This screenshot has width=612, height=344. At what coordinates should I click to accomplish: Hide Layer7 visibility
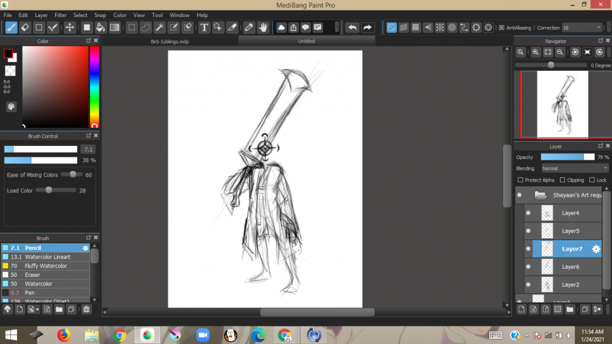pyautogui.click(x=528, y=249)
